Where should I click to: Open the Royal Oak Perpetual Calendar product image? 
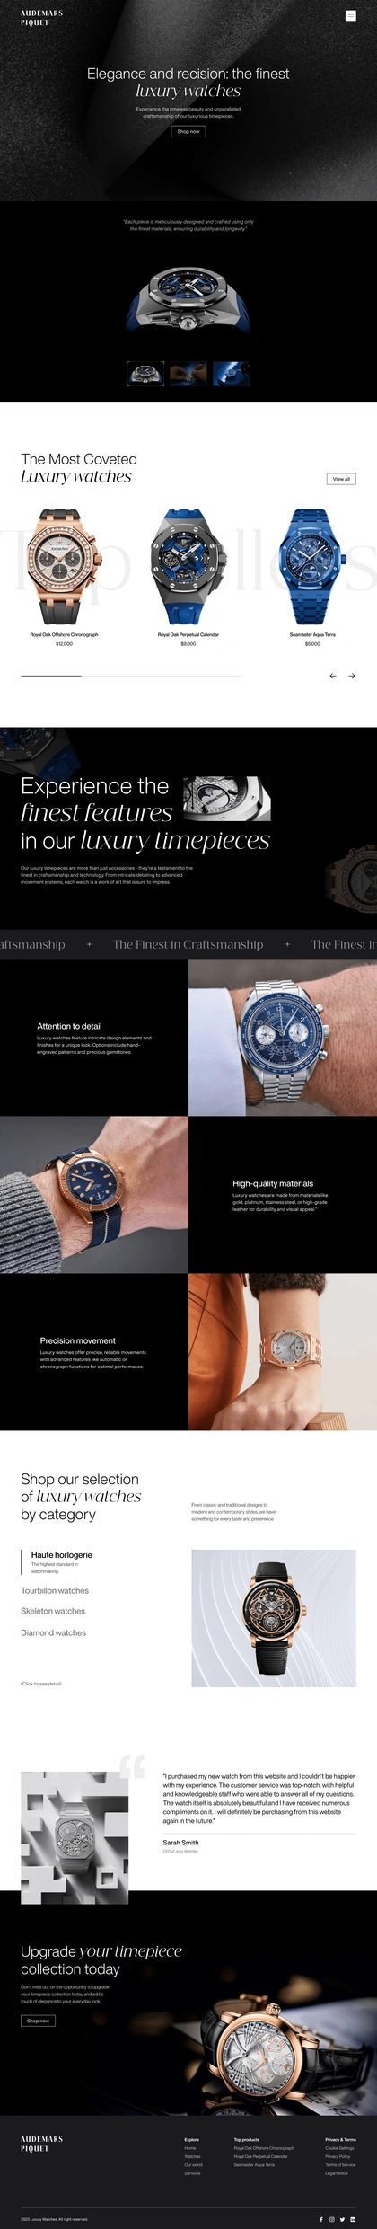click(x=188, y=567)
